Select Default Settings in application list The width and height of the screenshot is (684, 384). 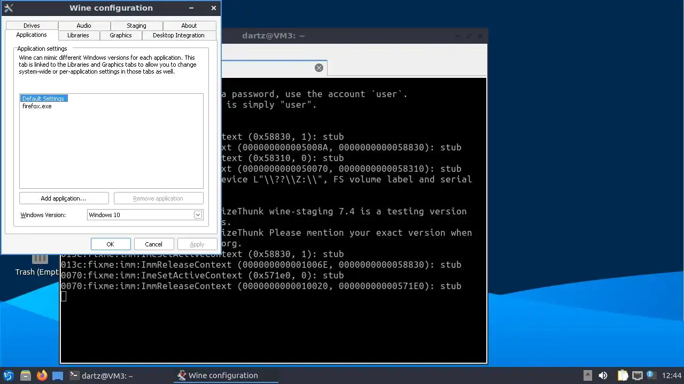pyautogui.click(x=43, y=99)
